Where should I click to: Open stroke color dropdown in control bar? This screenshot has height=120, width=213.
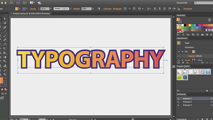(27, 9)
